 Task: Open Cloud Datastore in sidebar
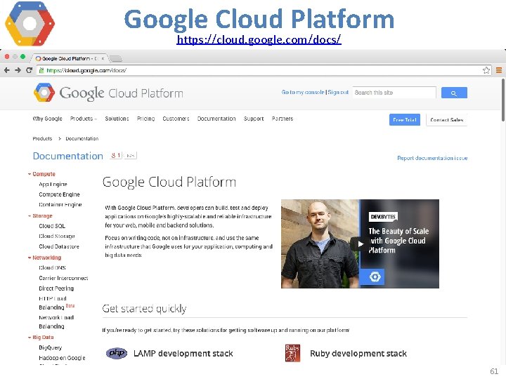(59, 246)
